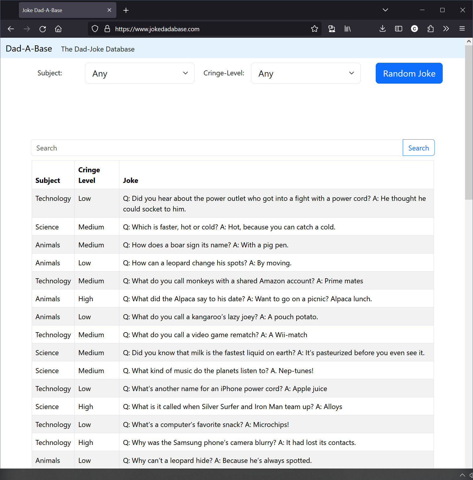The height and width of the screenshot is (480, 473).
Task: Expand the Subject dropdown
Action: coord(140,73)
